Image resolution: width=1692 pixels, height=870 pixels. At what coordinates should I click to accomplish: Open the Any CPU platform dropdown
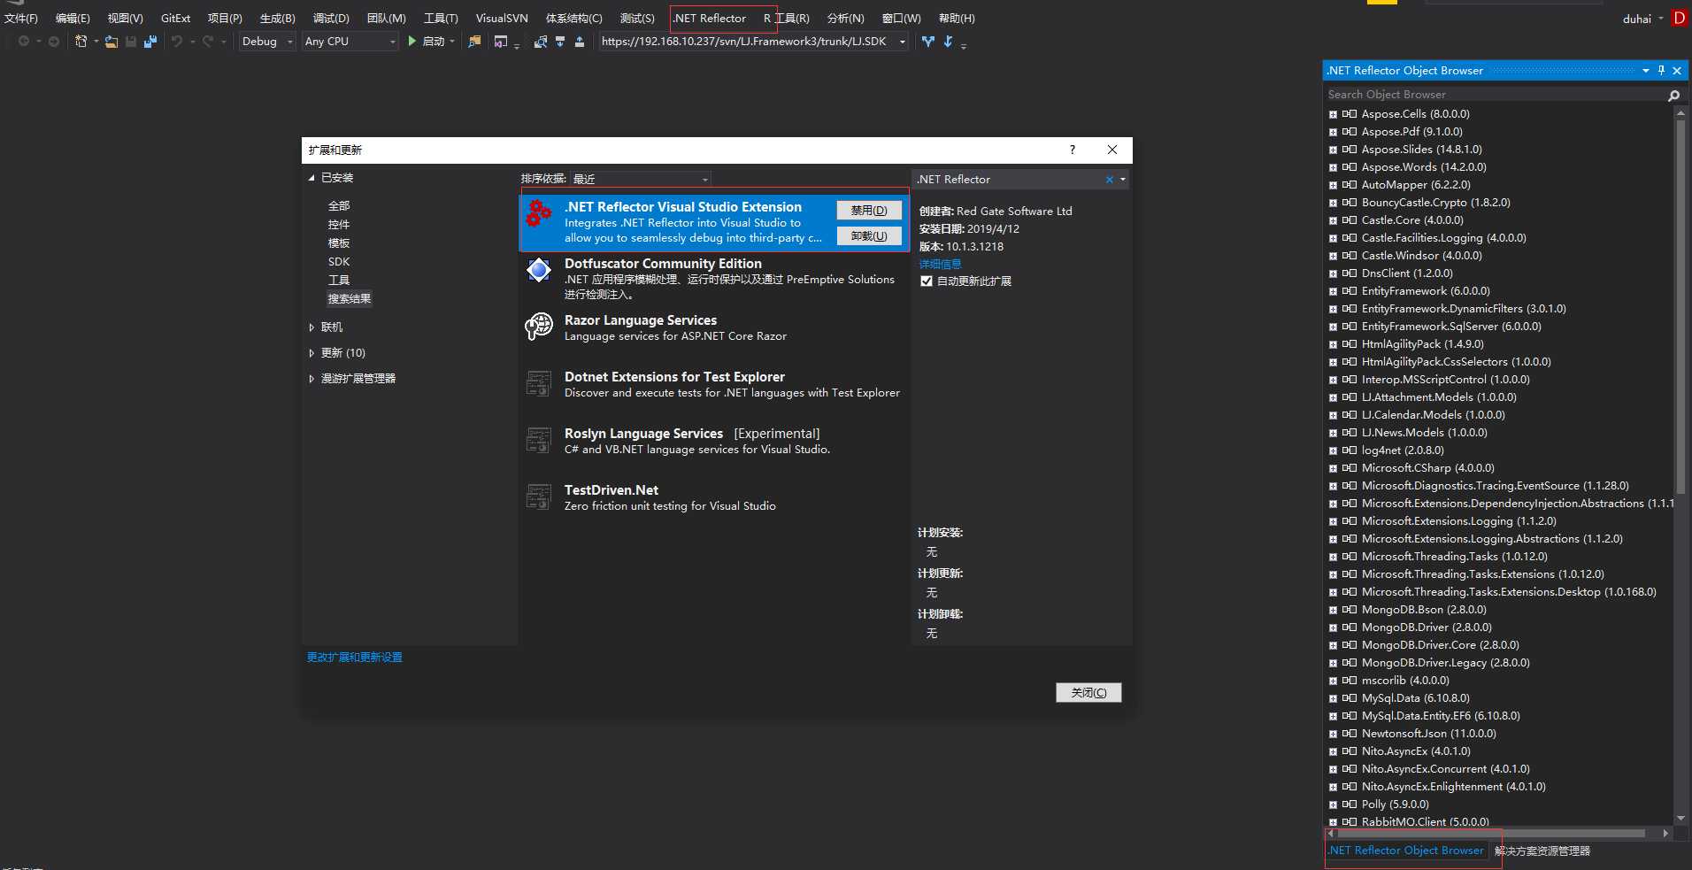350,42
